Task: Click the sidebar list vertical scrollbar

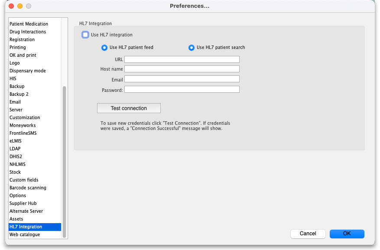Action: pyautogui.click(x=65, y=161)
